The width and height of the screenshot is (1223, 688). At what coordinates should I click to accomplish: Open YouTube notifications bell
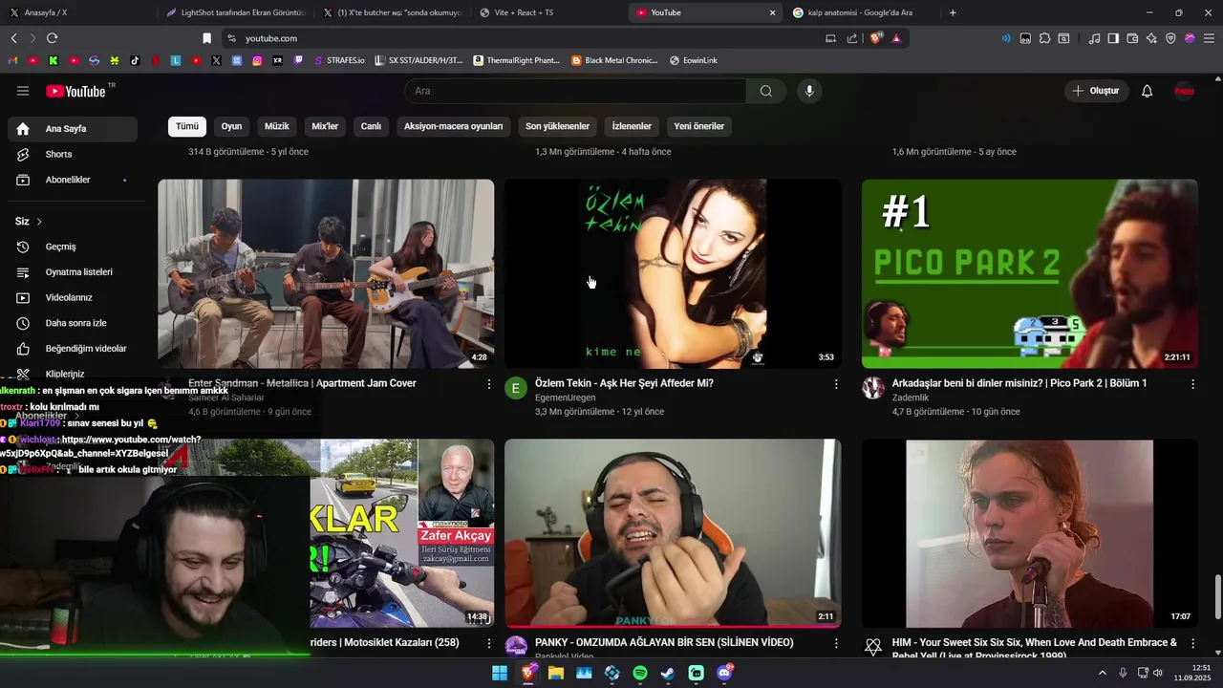point(1148,91)
